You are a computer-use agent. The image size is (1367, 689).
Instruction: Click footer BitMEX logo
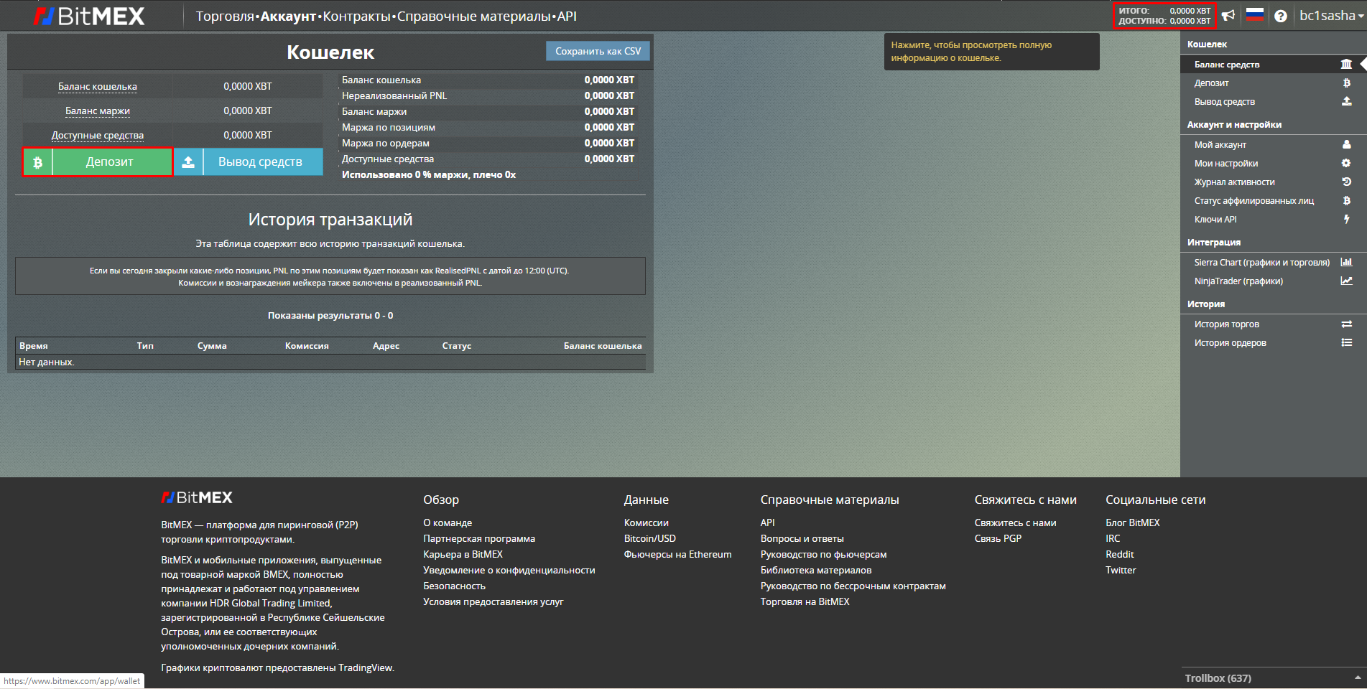(197, 497)
